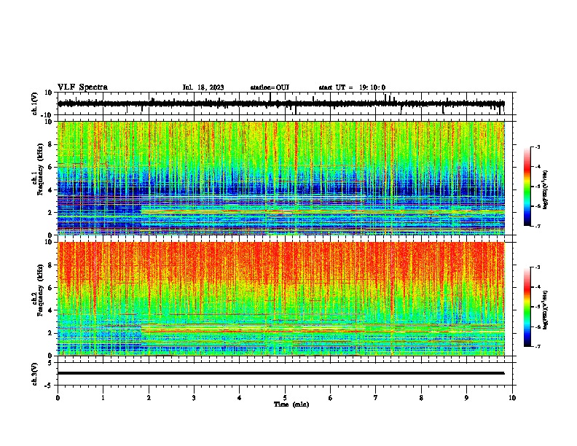Click the "-7" tick on ch.1 color bar
The width and height of the screenshot is (577, 446).
(x=538, y=226)
